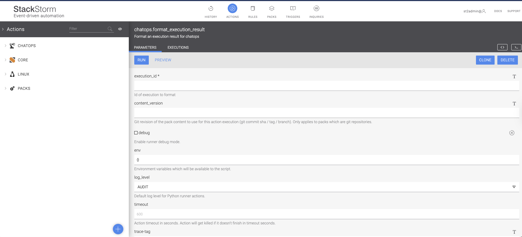
Task: Open the terminal command icon button
Action: click(x=516, y=47)
